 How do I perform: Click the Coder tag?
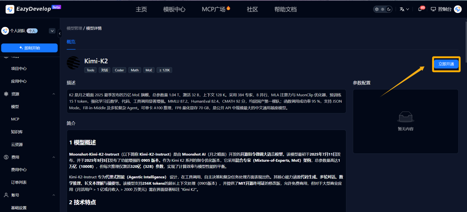119,70
